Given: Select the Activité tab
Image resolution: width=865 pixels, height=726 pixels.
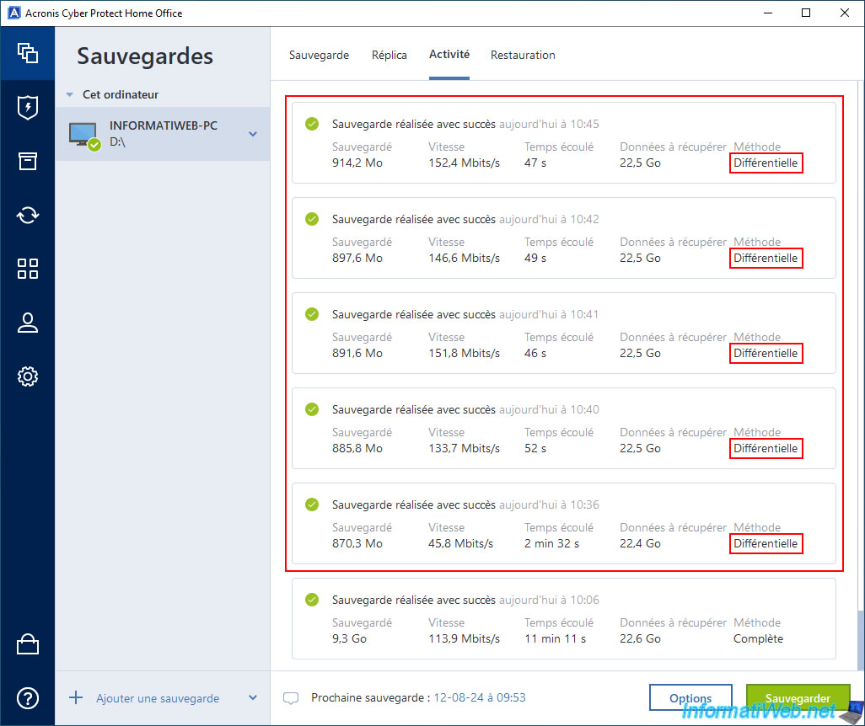Looking at the screenshot, I should point(449,55).
